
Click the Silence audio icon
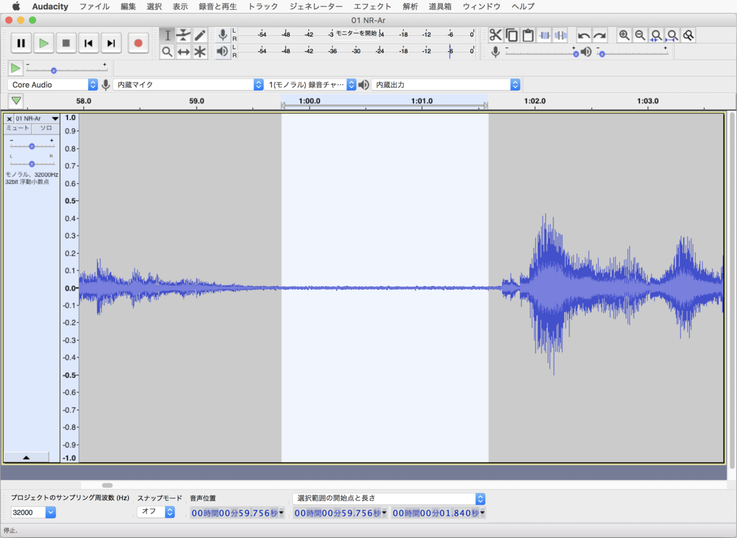point(560,36)
